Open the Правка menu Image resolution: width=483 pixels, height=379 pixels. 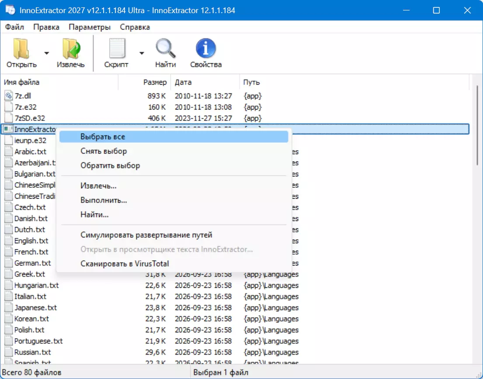[x=46, y=27]
